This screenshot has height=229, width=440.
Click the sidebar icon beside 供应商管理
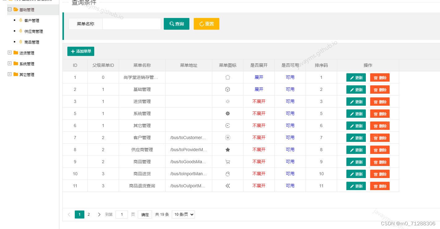click(x=21, y=31)
